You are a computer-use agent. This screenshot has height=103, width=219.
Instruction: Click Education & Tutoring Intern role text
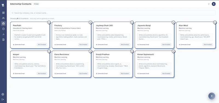[23, 28]
